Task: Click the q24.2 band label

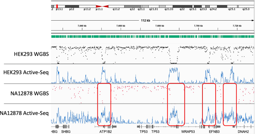Action: 213,9
